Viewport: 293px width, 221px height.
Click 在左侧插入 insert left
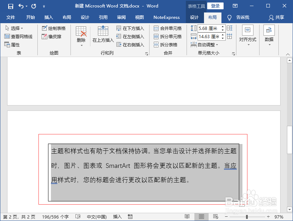130,36
